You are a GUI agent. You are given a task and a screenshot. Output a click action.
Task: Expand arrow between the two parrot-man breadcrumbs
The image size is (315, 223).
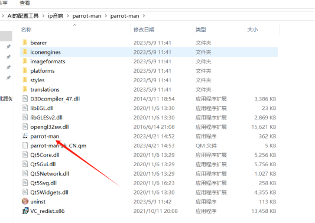pyautogui.click(x=106, y=16)
